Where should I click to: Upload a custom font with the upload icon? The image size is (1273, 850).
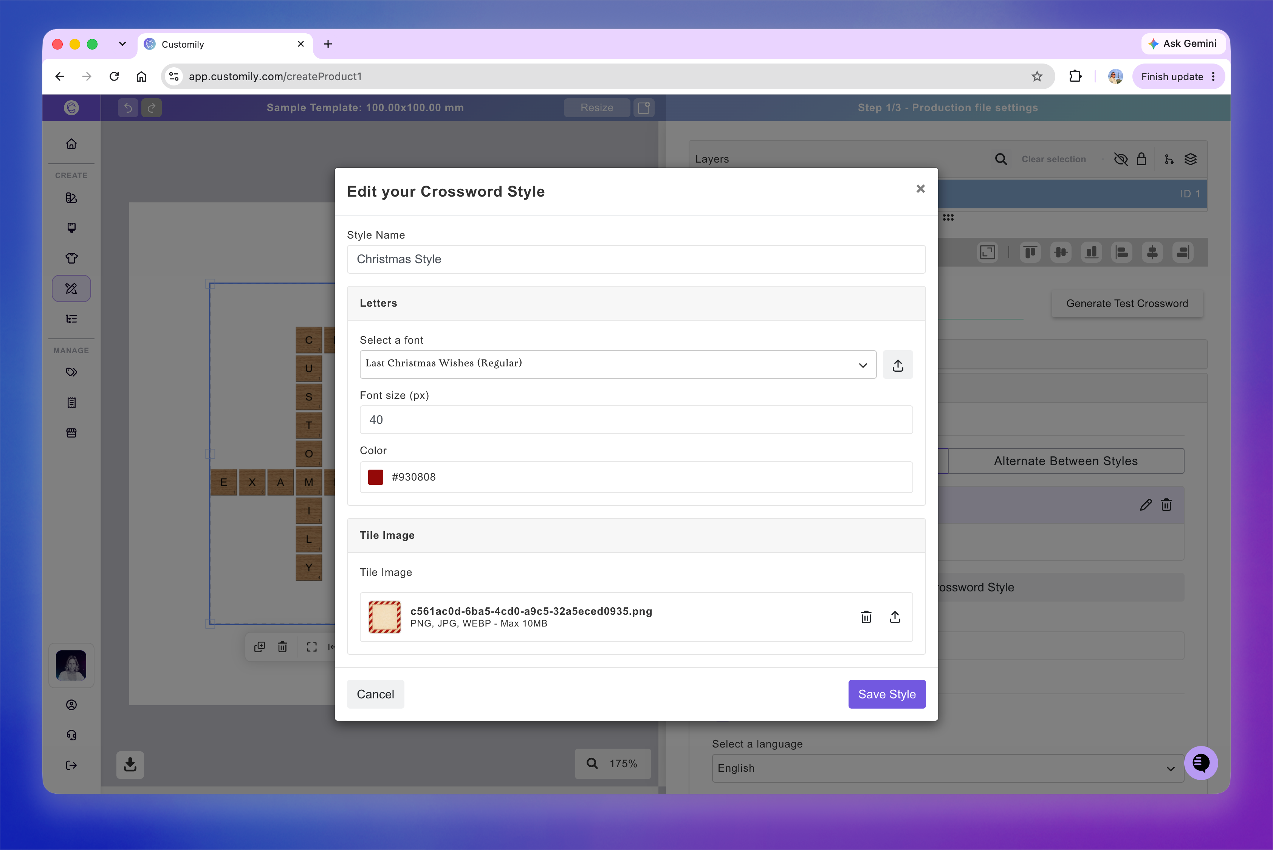[x=897, y=365]
